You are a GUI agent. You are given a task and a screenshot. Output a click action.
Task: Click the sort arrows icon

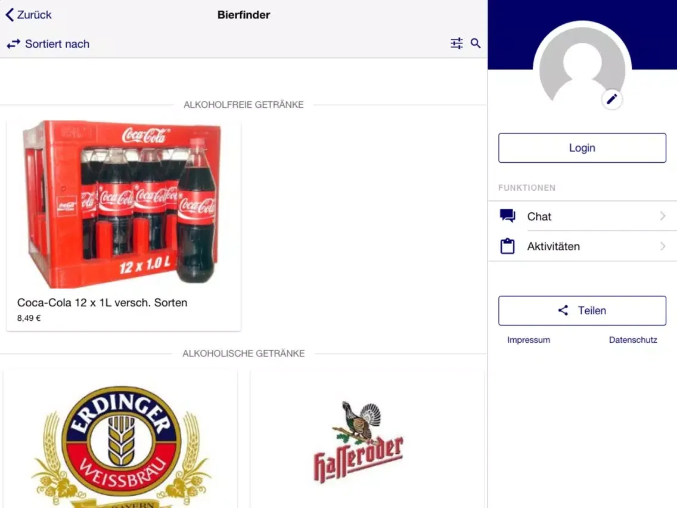(13, 44)
